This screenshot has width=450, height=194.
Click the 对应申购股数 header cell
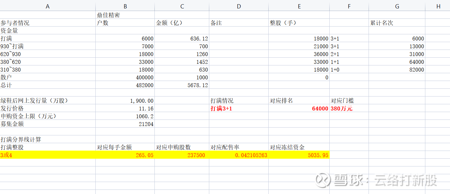pyautogui.click(x=182, y=147)
